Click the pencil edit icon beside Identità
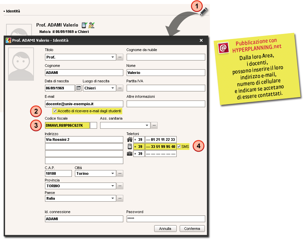Viewport: 305px width, 241px height. (204, 11)
